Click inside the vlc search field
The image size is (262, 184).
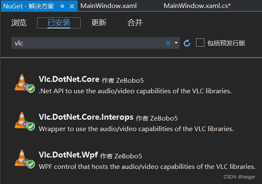[89, 43]
